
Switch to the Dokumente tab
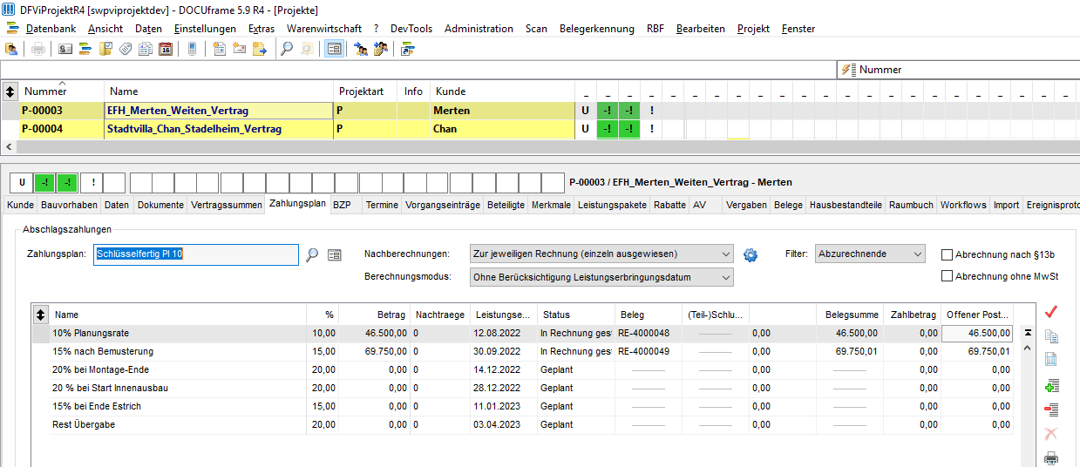[x=160, y=206]
